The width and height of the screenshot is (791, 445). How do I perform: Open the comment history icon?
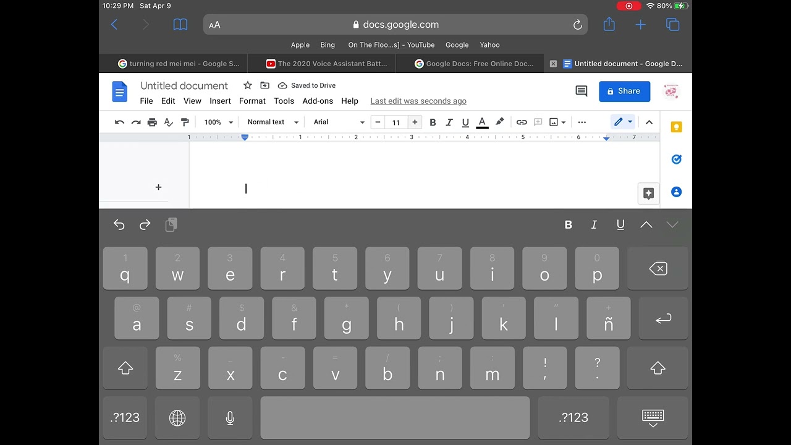582,91
